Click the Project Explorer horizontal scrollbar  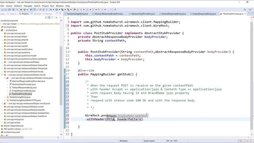(12, 137)
